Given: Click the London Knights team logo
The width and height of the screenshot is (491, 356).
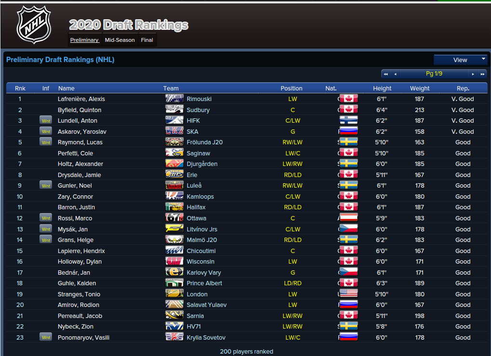Looking at the screenshot, I should (174, 294).
